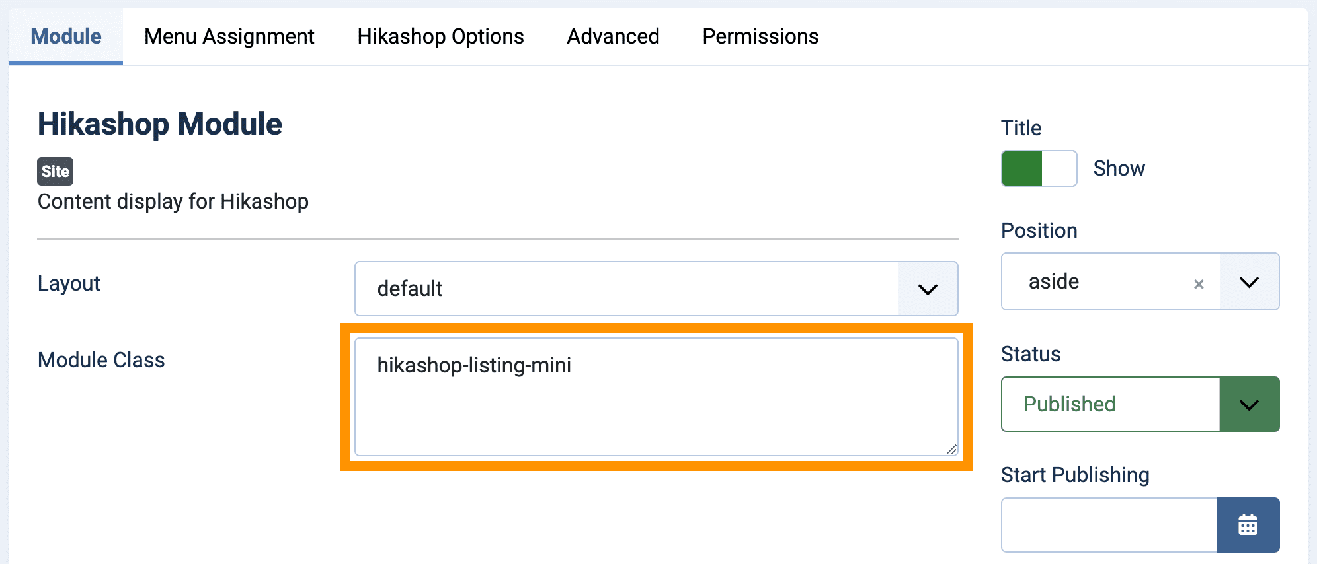Click into the Module Class text area

click(x=657, y=397)
